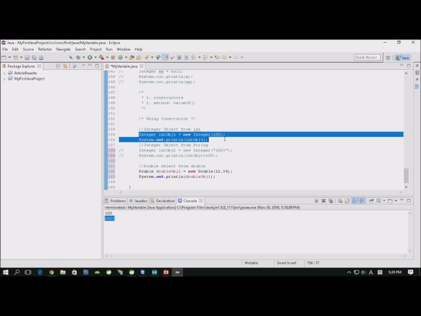Click the New Java Class green icon
The height and width of the screenshot is (316, 421).
[x=120, y=57]
